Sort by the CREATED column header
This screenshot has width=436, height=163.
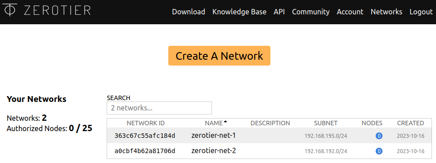coord(410,123)
